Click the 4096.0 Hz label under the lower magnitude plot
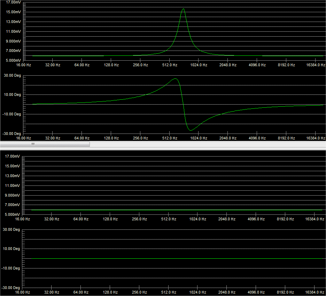The height and width of the screenshot is (296, 326). [x=256, y=219]
